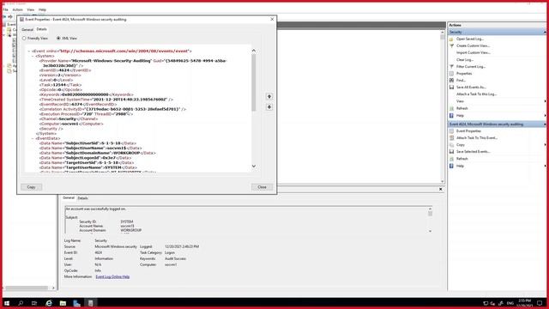Click the Close button in dialog
The height and width of the screenshot is (309, 549).
262,187
